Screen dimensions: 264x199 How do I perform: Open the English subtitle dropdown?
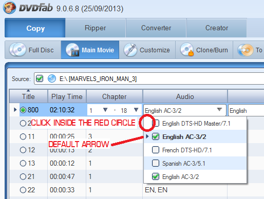pyautogui.click(x=246, y=110)
